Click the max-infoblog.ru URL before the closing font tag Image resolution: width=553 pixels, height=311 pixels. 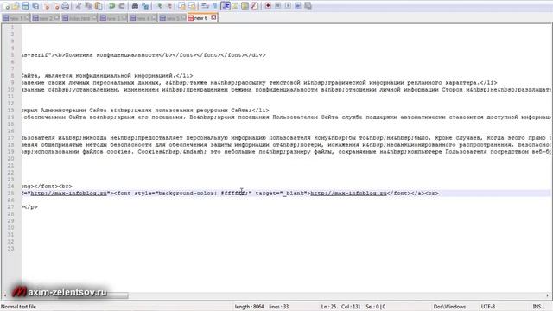[348, 194]
